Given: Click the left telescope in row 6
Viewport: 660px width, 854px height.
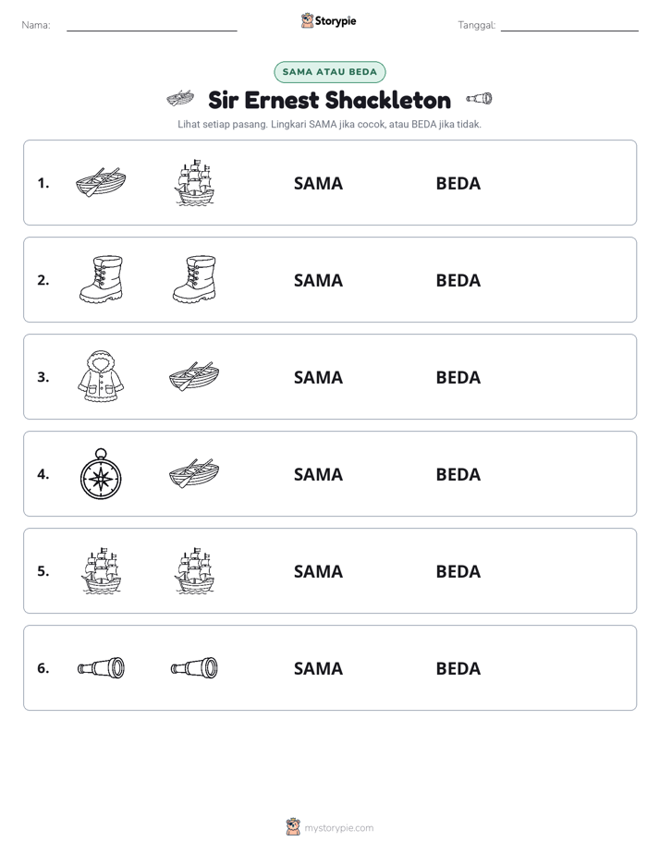Looking at the screenshot, I should pos(102,667).
